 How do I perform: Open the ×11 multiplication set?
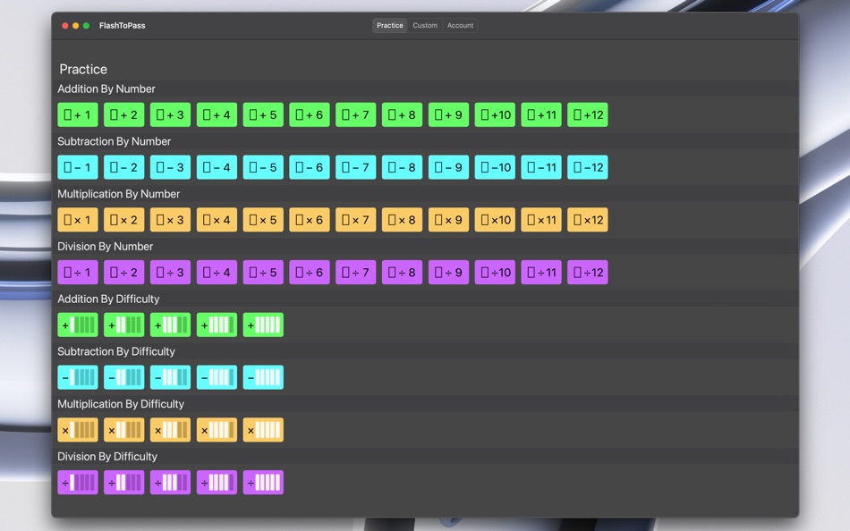point(541,220)
